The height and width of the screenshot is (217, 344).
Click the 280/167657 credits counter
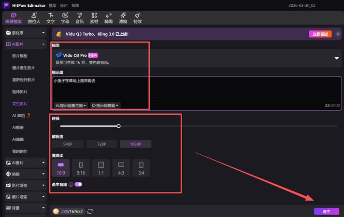[x=72, y=211]
